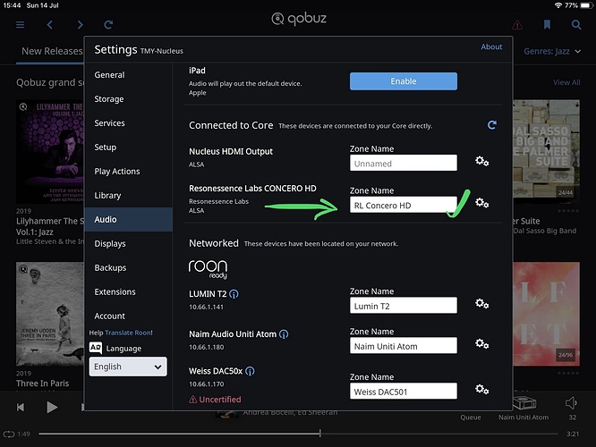Open the Backups settings section
596x447 pixels.
point(110,267)
